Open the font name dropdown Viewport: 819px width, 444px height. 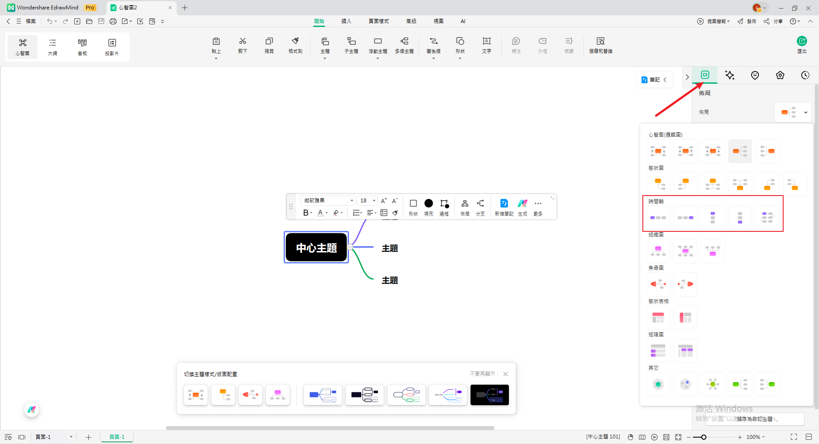328,201
